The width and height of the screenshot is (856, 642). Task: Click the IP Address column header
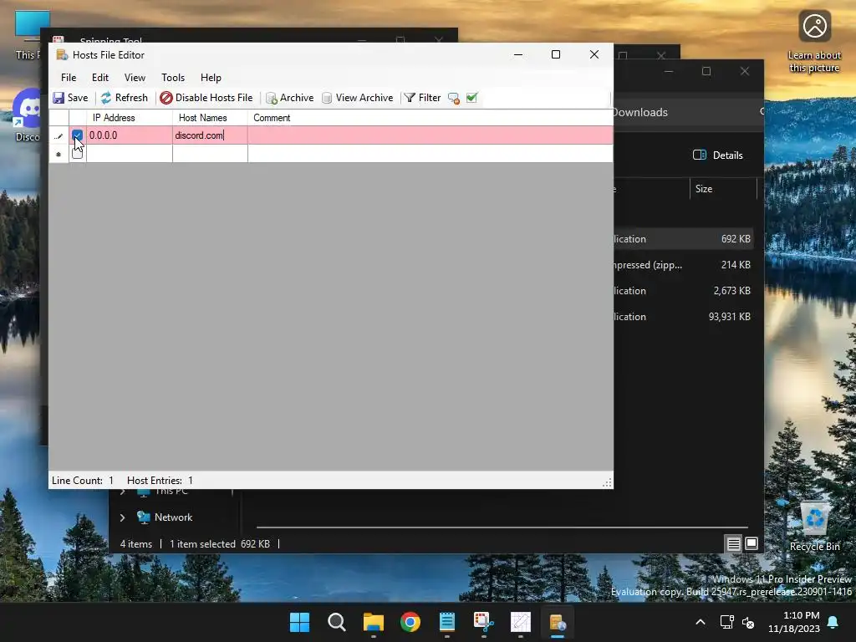130,118
